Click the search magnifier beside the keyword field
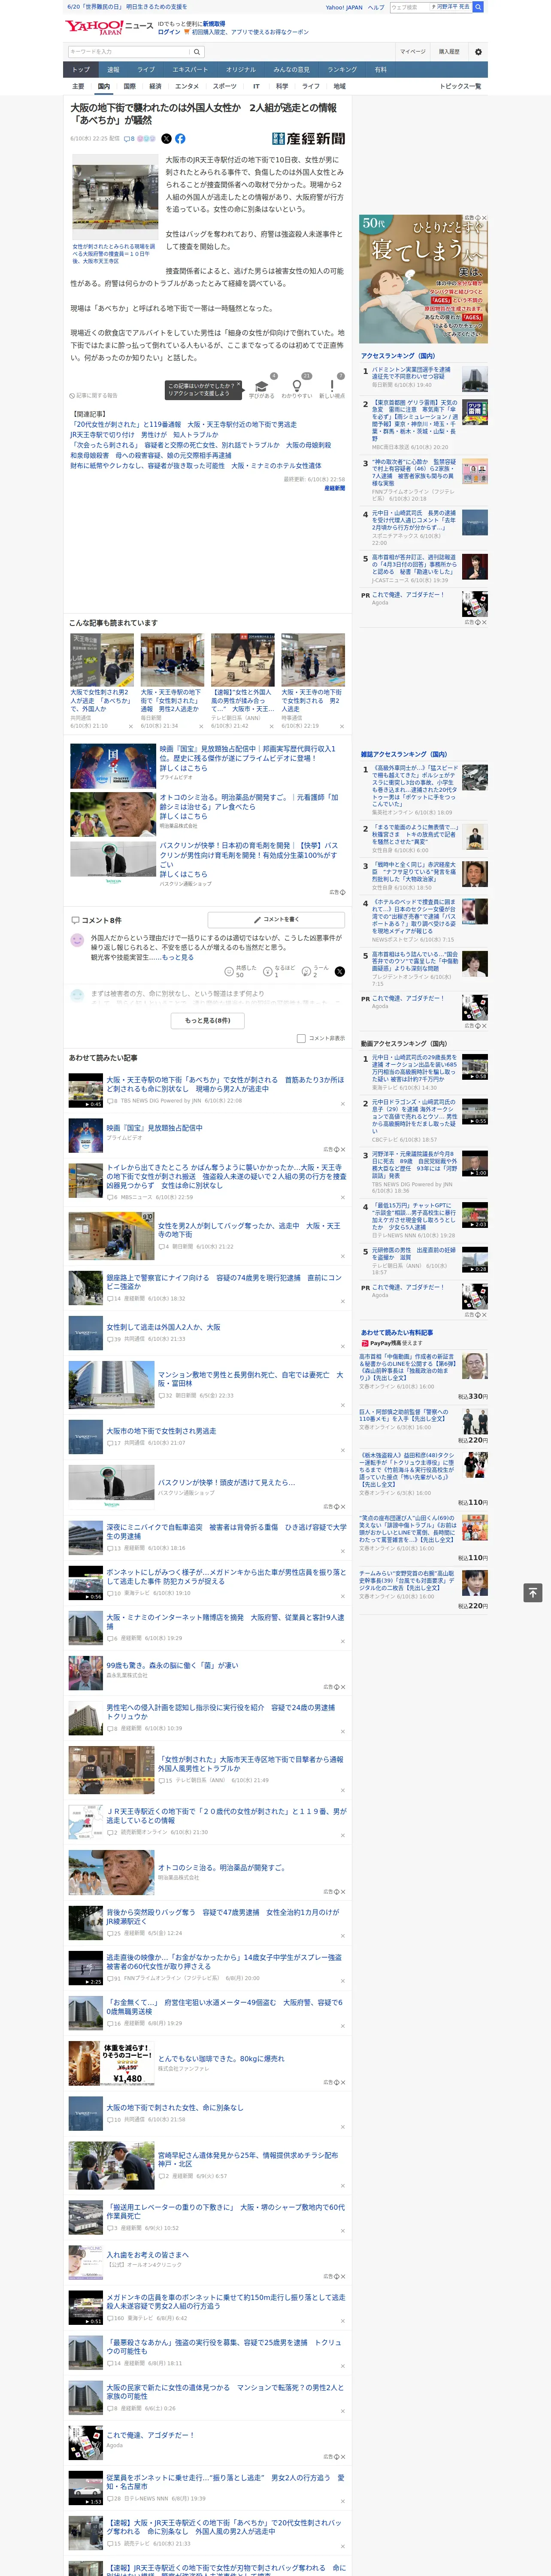551x2576 pixels. pyautogui.click(x=197, y=52)
